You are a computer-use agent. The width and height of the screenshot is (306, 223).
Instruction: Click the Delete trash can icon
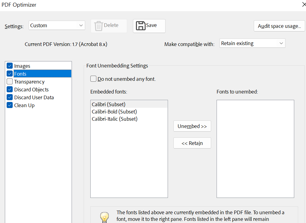coord(98,26)
